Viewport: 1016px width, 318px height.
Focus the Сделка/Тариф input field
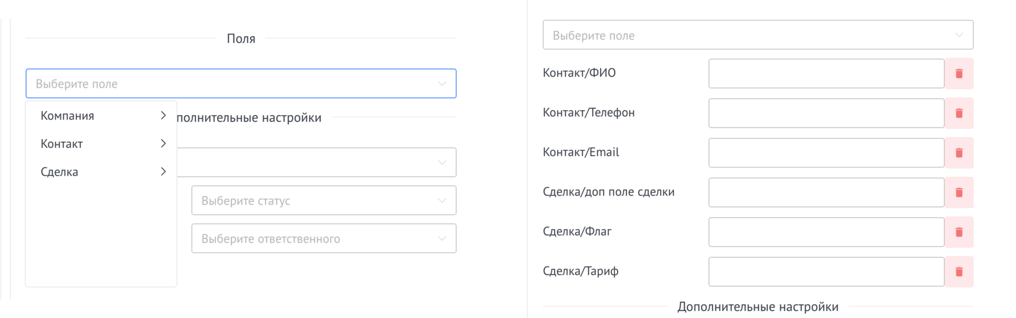coord(825,272)
